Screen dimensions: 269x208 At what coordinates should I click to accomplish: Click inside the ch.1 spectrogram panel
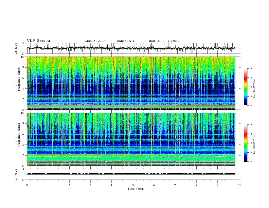coord(131,83)
